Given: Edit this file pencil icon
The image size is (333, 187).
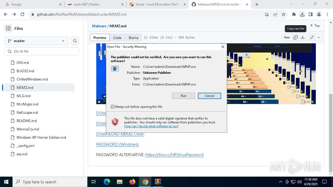Looking at the screenshot, I should pos(312,37).
